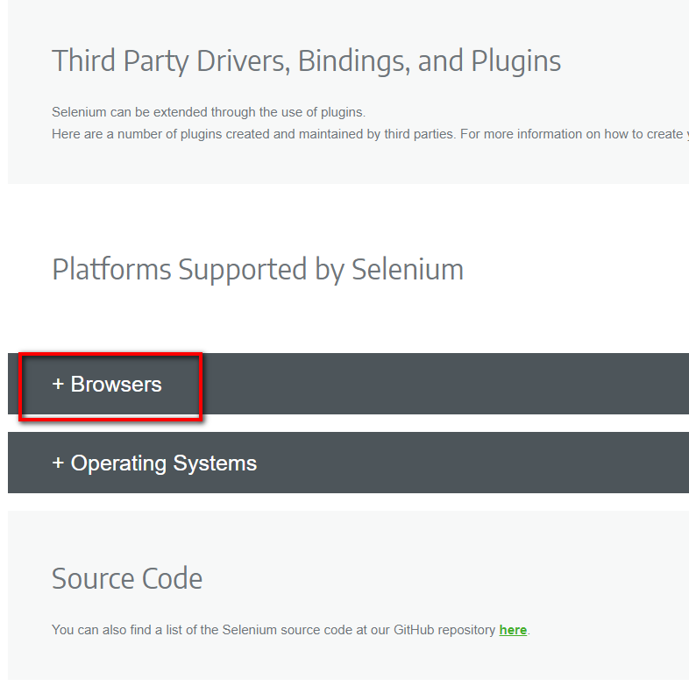Screen dimensions: 689x700
Task: Expand the Browsers accordion section
Action: (116, 385)
